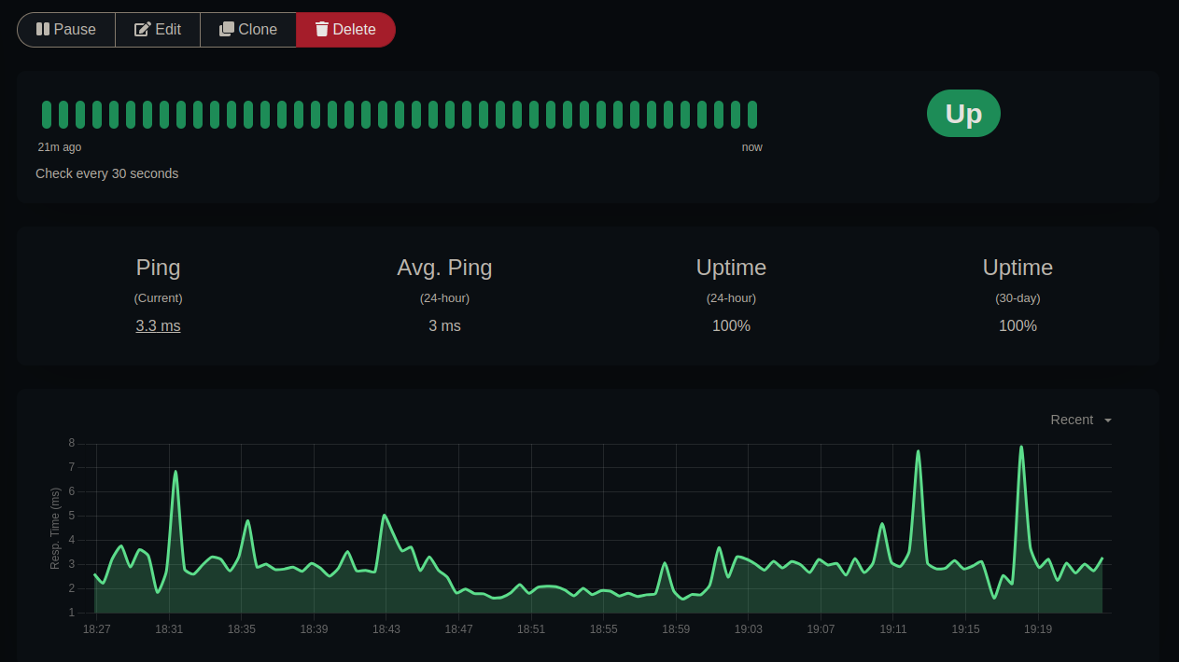
Task: Click the 30-day Uptime 100% value
Action: click(x=1018, y=325)
